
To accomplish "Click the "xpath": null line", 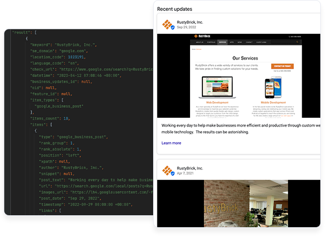I will click(55, 161).
